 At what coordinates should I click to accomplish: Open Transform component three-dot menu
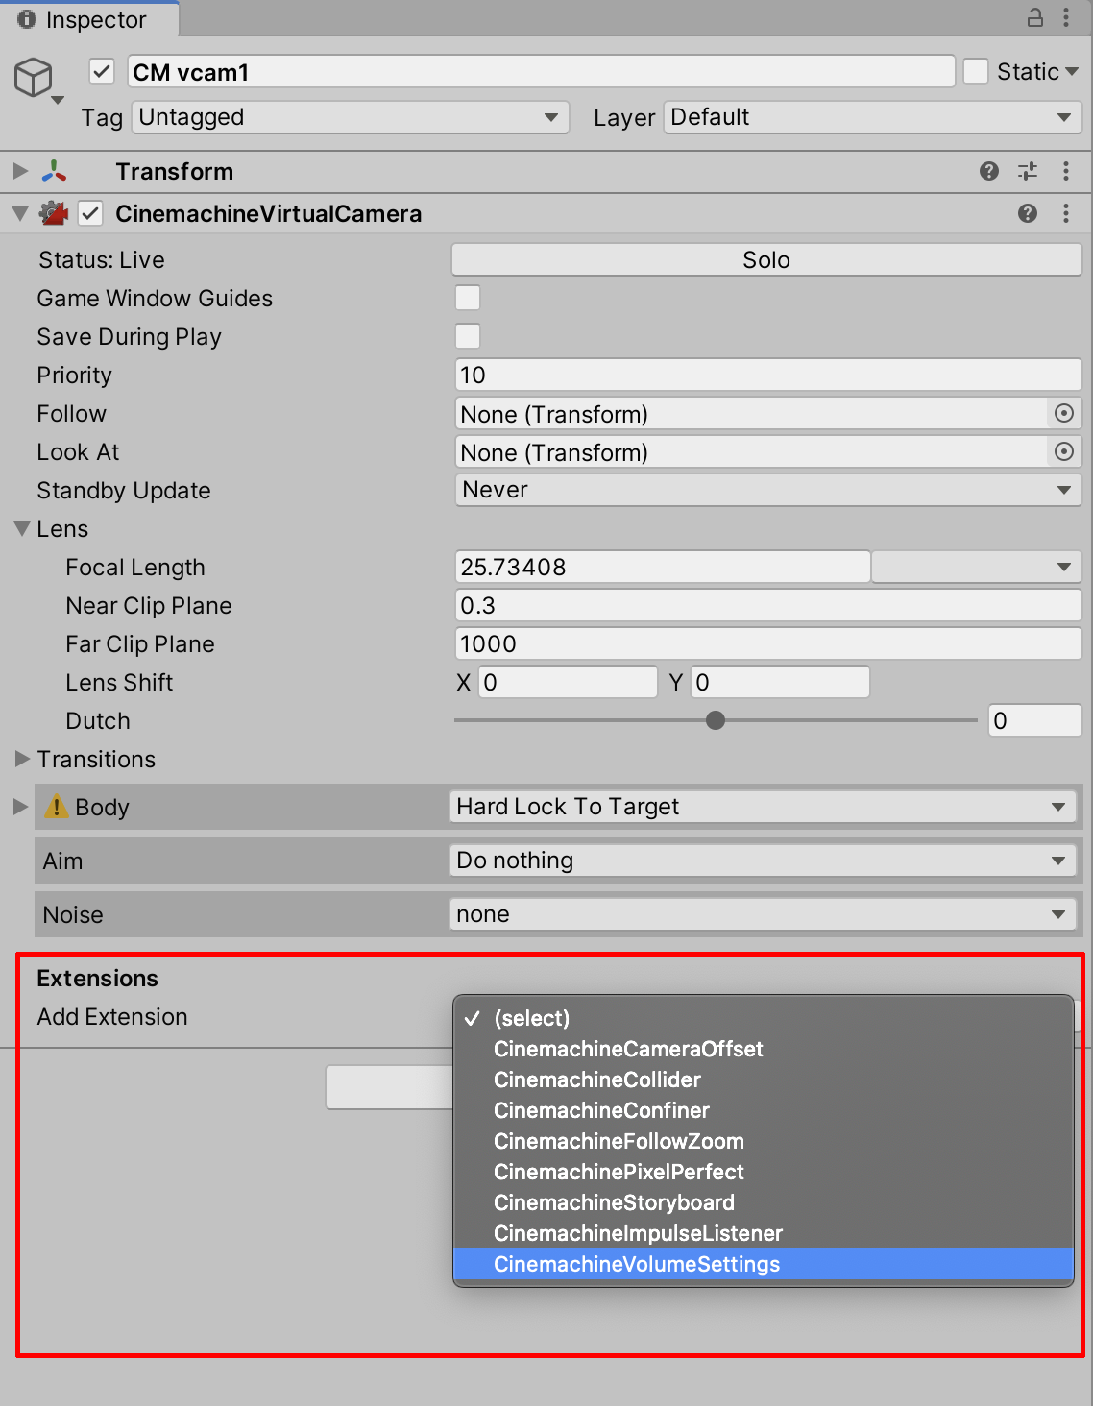tap(1066, 171)
